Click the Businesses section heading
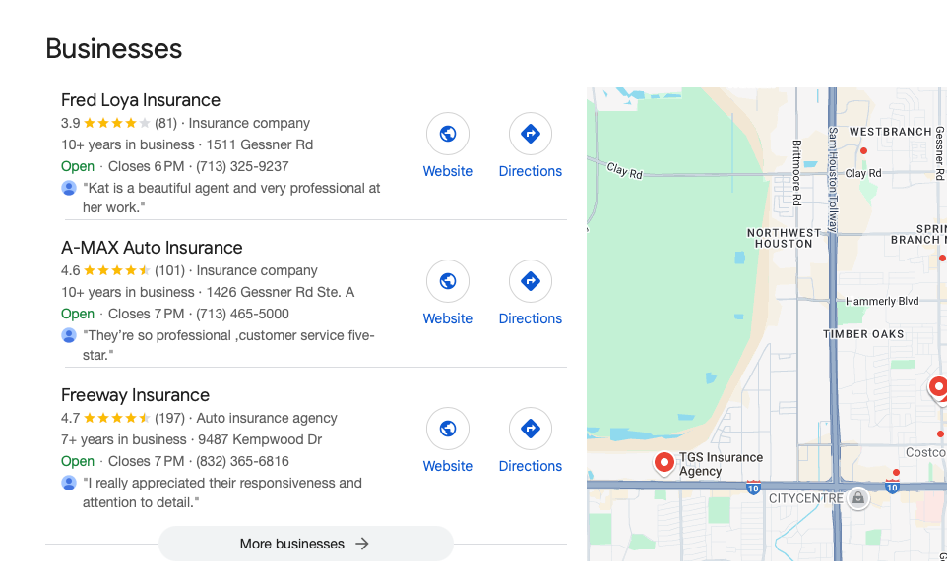 point(113,49)
